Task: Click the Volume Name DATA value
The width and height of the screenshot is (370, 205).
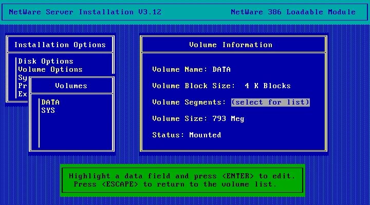Action: pyautogui.click(x=221, y=69)
